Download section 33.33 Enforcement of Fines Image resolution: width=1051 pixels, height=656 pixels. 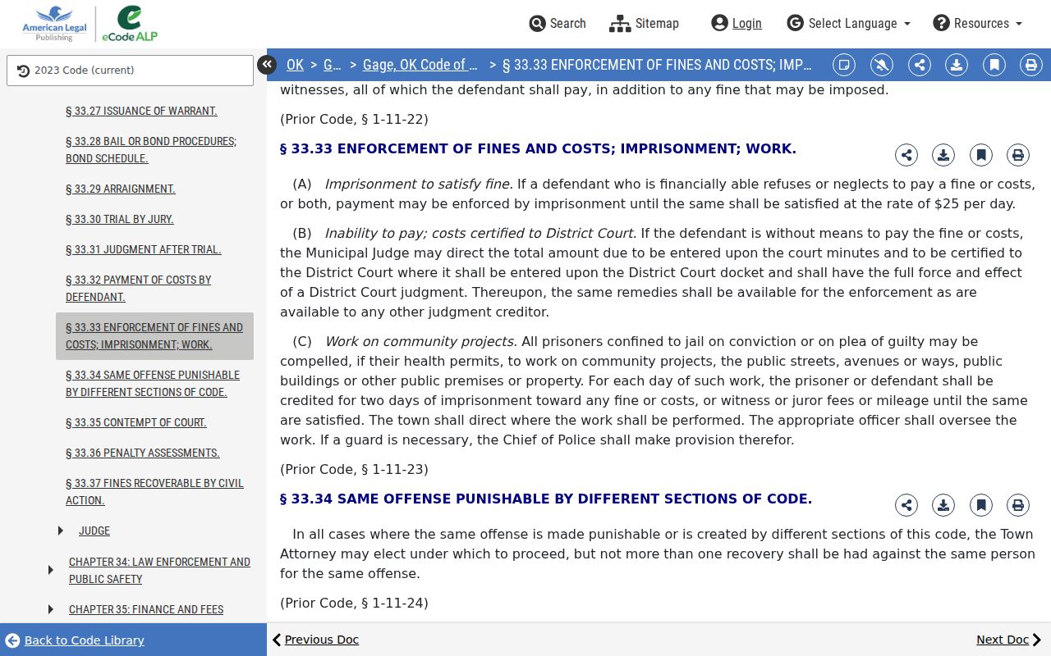point(943,155)
